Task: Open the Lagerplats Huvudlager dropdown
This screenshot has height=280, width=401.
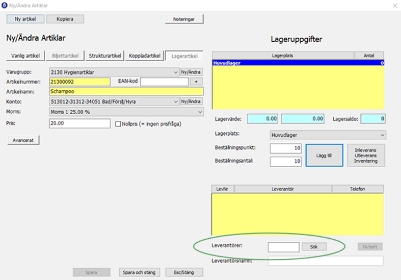Action: 328,135
